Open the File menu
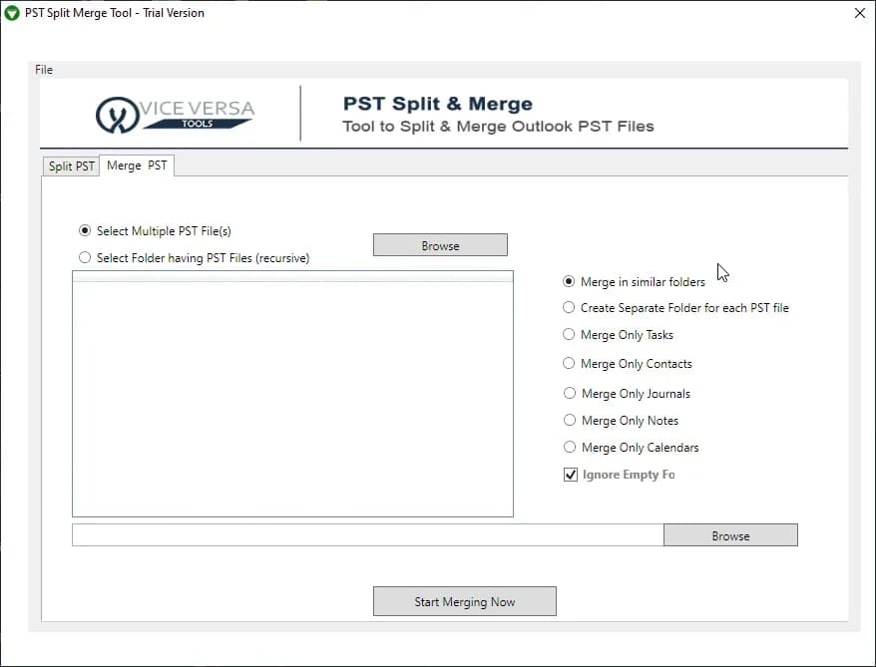 (x=44, y=70)
